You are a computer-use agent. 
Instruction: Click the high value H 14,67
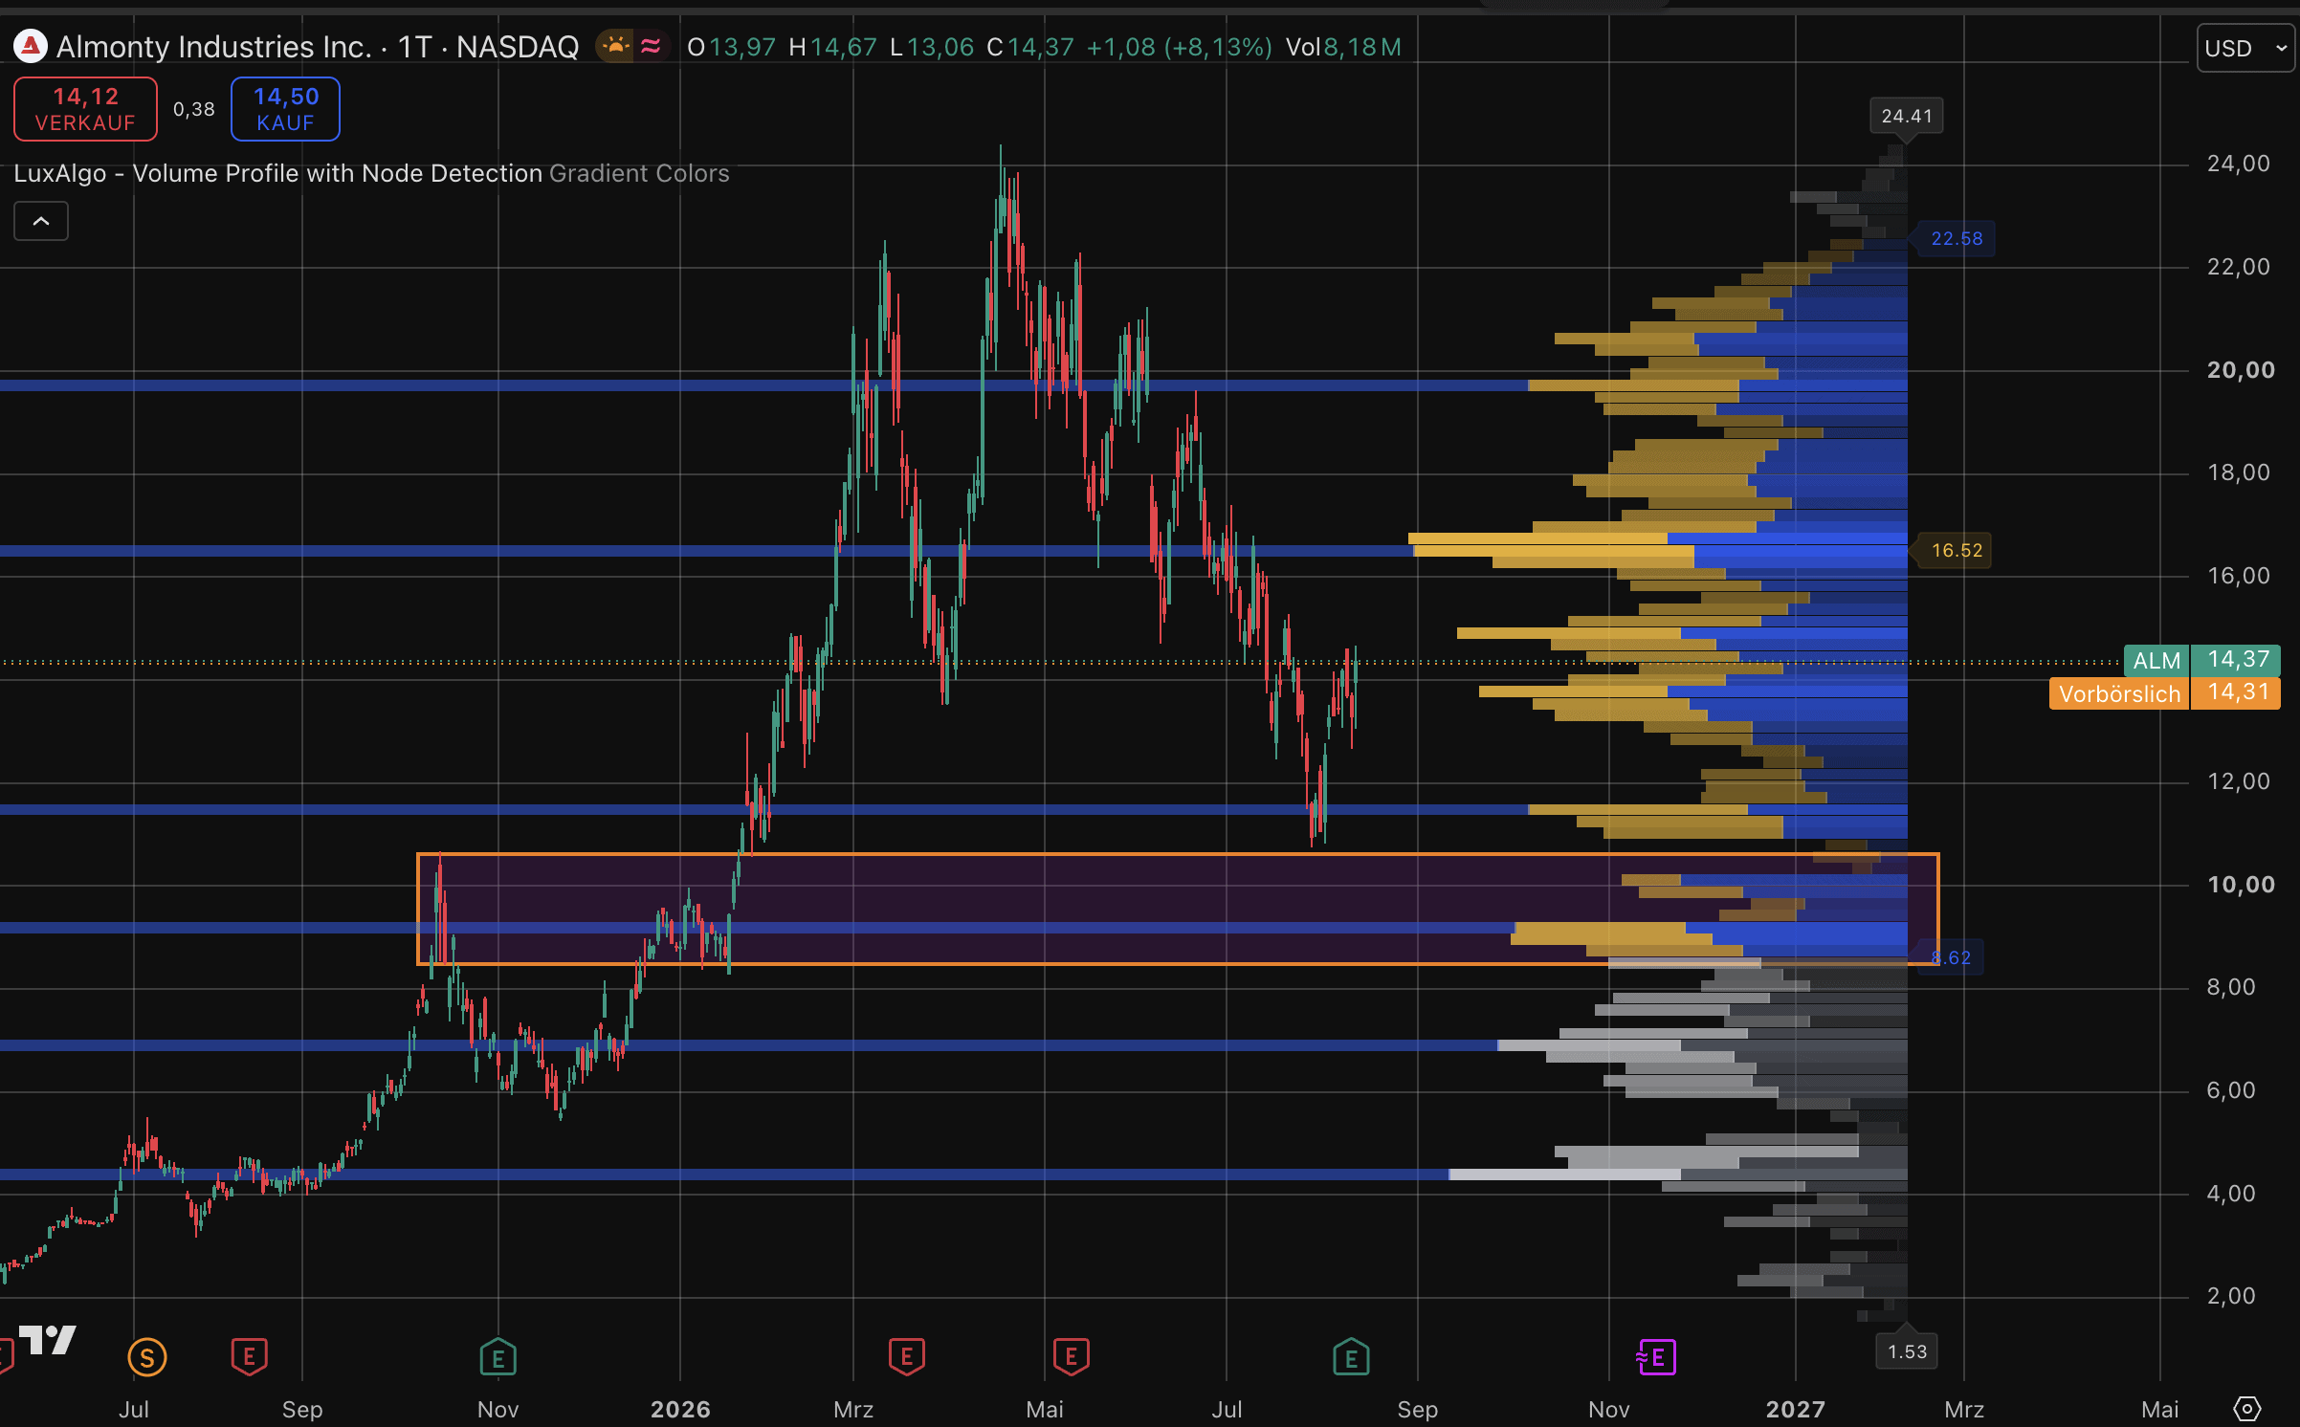click(x=832, y=47)
